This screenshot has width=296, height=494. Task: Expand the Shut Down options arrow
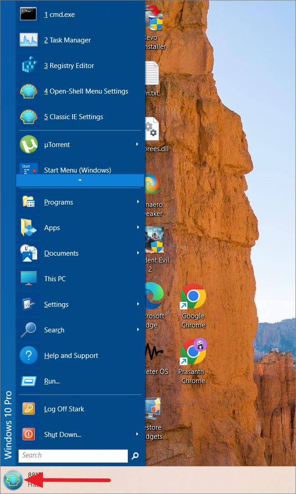coord(137,435)
